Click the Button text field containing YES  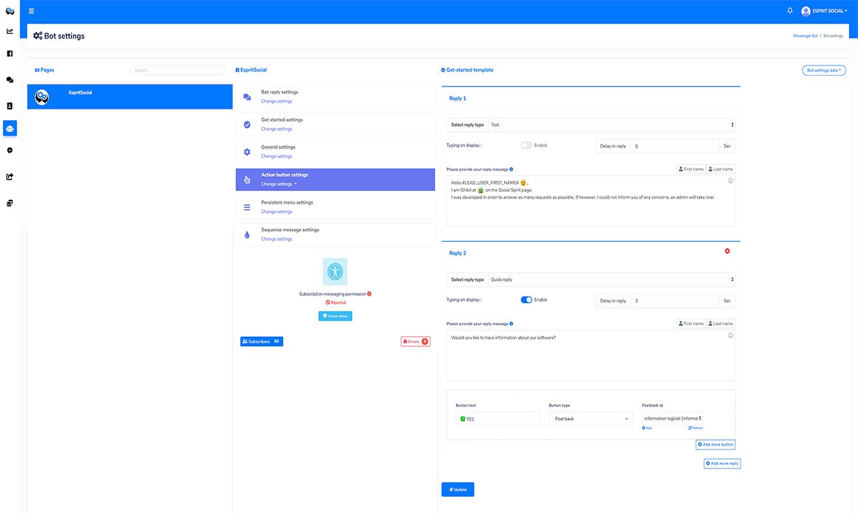tap(498, 418)
